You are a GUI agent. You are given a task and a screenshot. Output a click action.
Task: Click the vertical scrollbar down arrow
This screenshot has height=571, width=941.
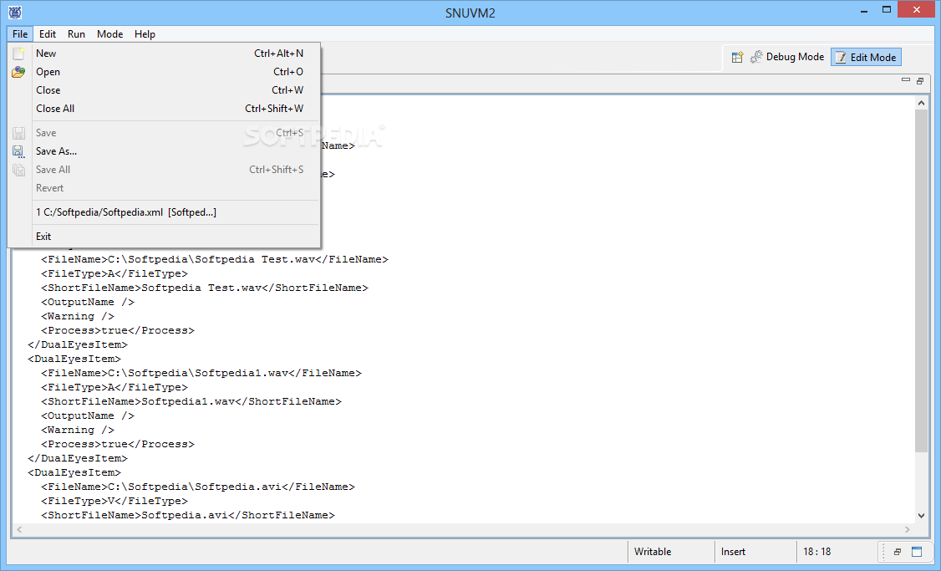click(921, 516)
